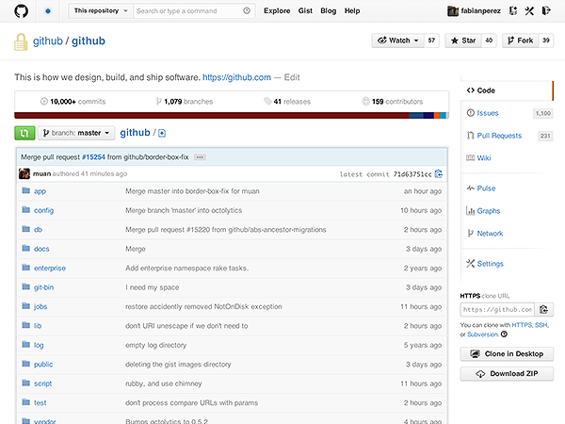Click the Settings tools icon in sidebar
The image size is (565, 424).
pos(470,264)
